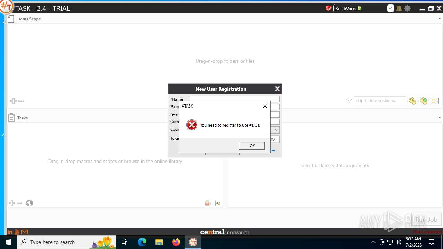Click the central innovation logo

(x=225, y=232)
